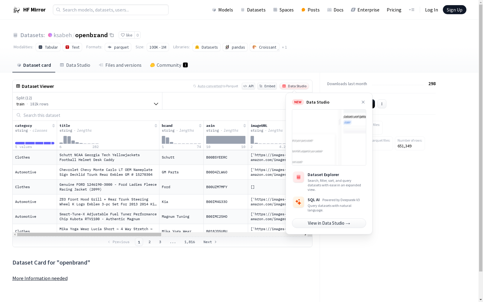The image size is (483, 302).
Task: Select Text modality tag
Action: [x=72, y=47]
